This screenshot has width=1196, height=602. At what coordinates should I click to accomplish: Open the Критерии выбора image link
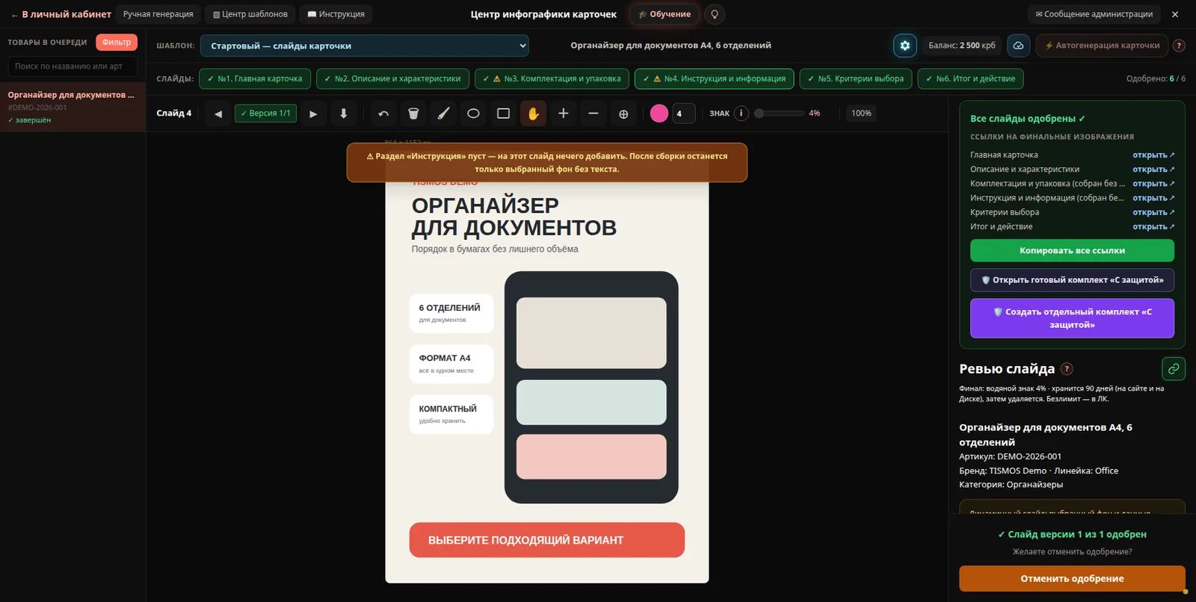pos(1153,212)
